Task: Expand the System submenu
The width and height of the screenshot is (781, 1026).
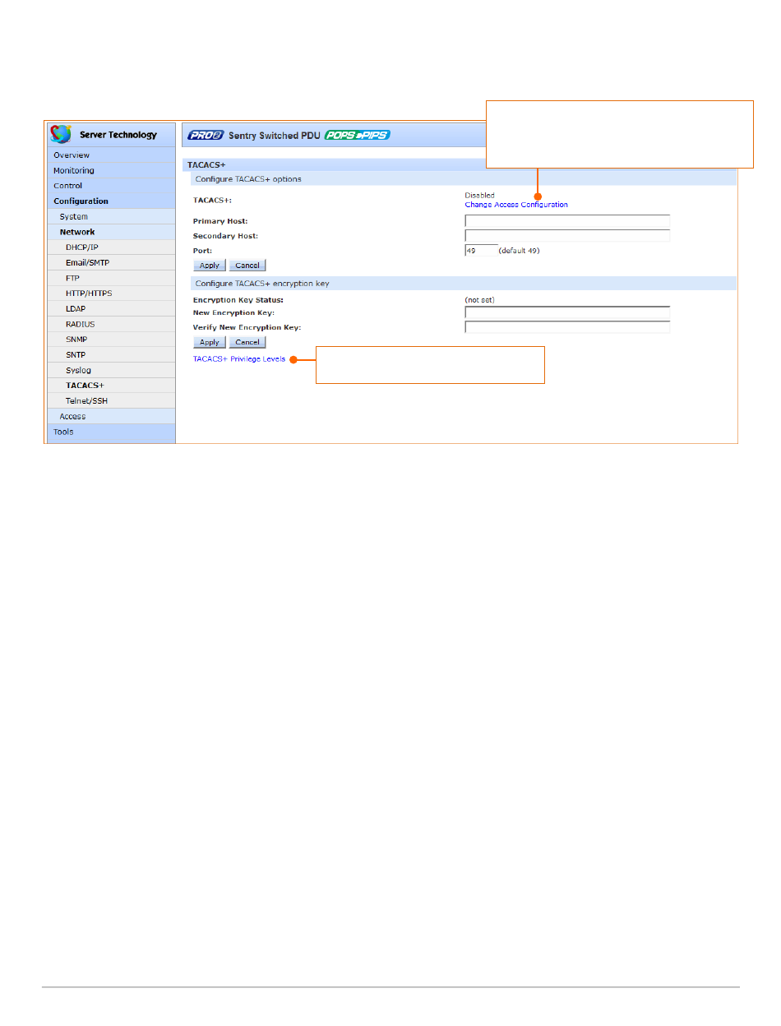Action: (73, 217)
